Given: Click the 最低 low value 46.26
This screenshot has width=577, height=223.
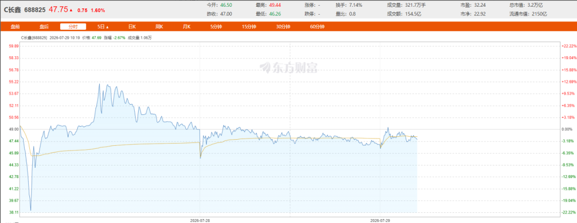Looking at the screenshot, I should pos(276,14).
